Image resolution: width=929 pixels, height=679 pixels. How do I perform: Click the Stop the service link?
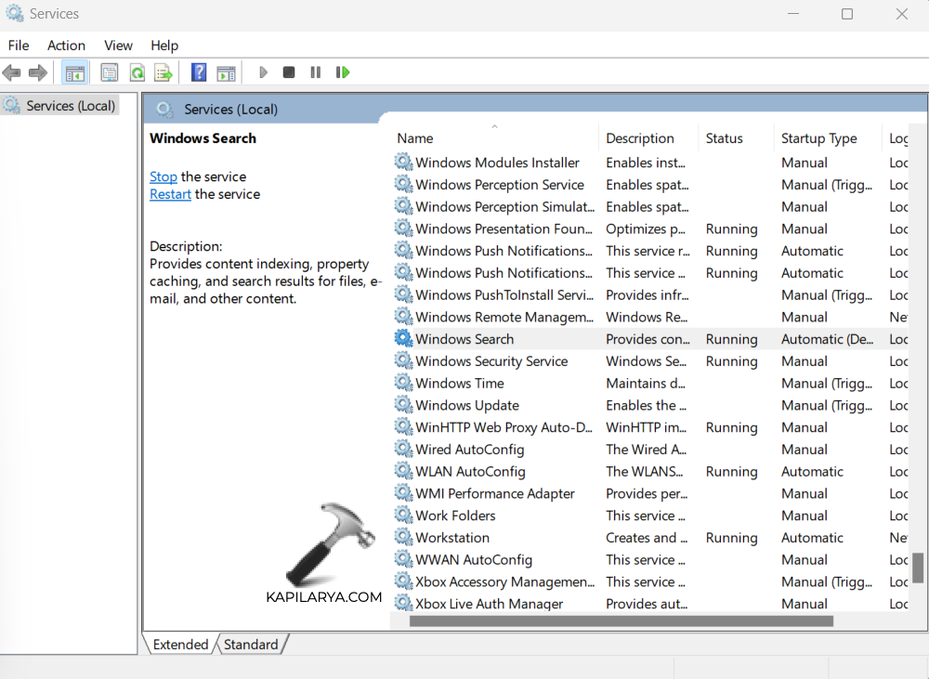pos(164,176)
